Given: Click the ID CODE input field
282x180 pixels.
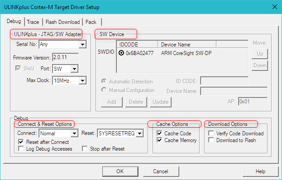Looking at the screenshot, I should pyautogui.click(x=224, y=81).
